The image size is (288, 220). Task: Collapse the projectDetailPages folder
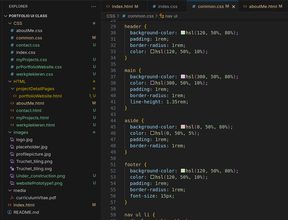tap(13, 89)
